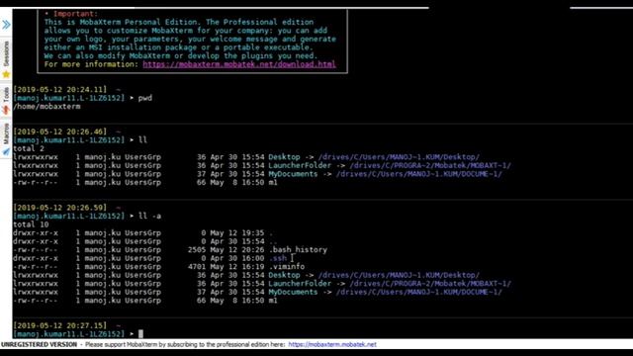Click the 'total 2' output line
The height and width of the screenshot is (356, 633).
point(29,148)
